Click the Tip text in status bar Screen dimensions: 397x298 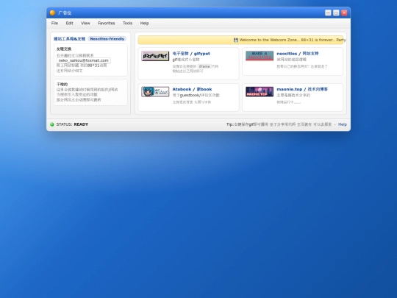coord(279,124)
